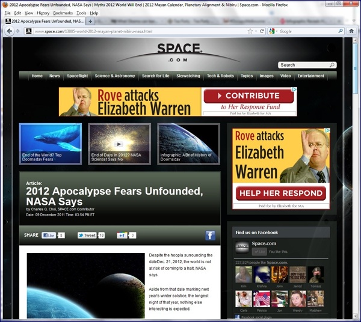Open the AdChoices icon on the banner ad
361x322 pixels.
[294, 90]
